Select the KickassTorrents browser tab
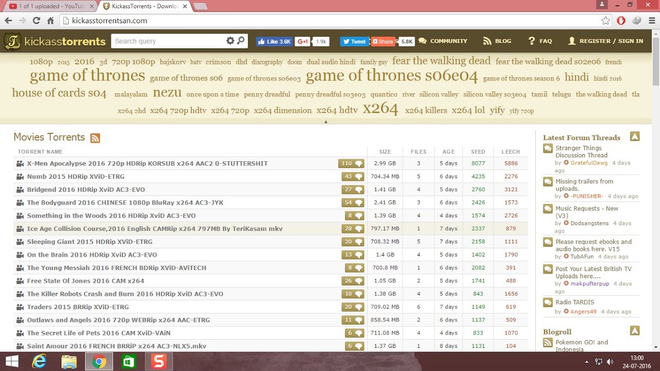660x371 pixels. coord(144,6)
